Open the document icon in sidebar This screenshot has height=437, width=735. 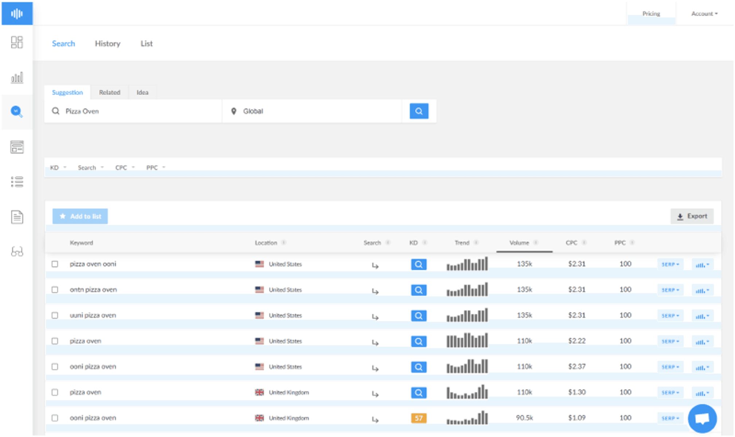(17, 217)
